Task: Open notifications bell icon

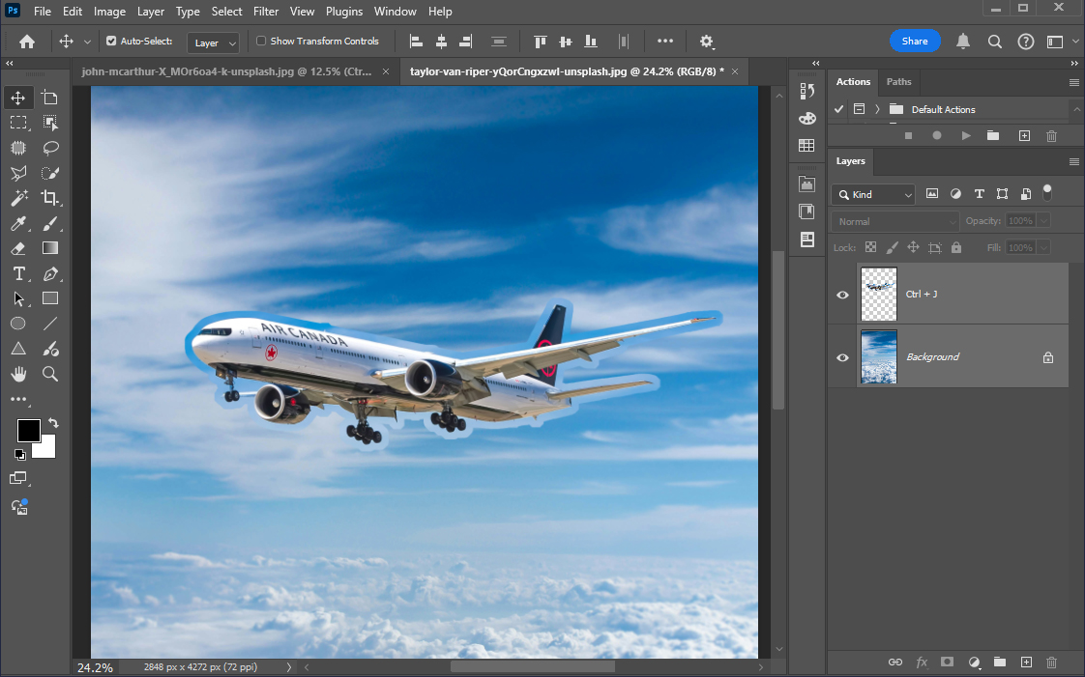Action: tap(962, 42)
